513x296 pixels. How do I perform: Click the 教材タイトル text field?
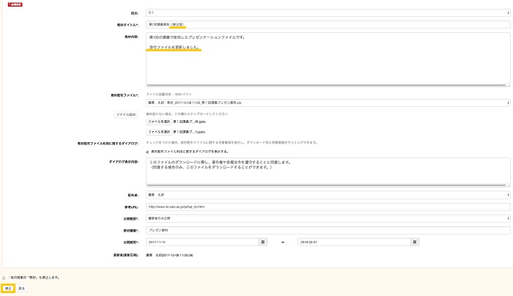328,25
